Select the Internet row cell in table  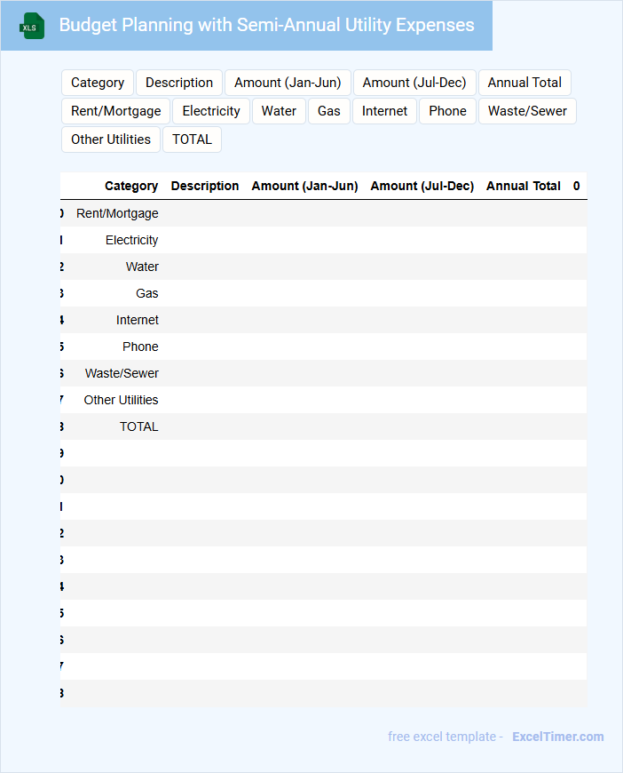(x=138, y=320)
